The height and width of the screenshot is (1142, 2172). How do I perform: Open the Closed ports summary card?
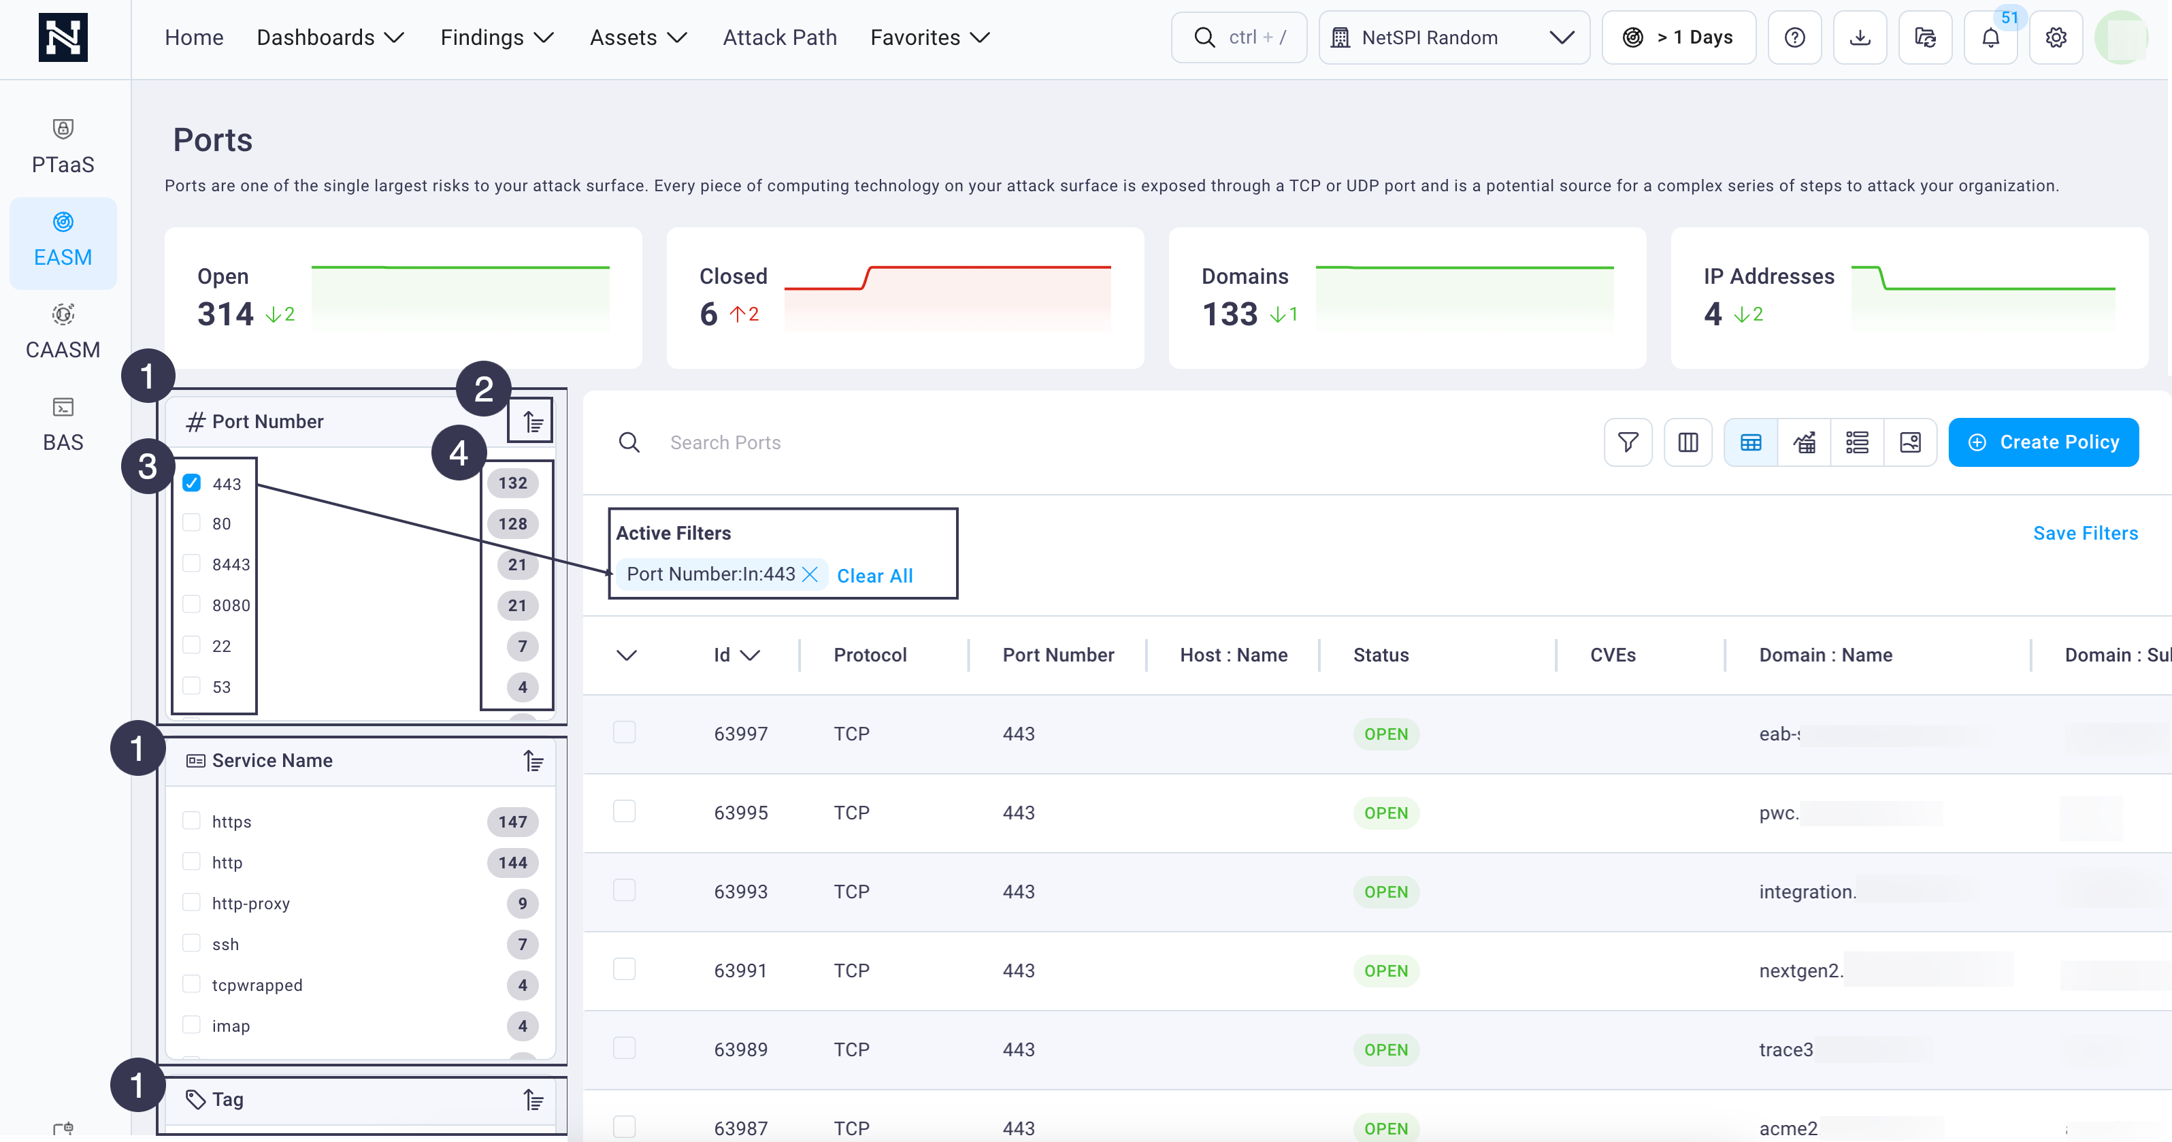click(905, 297)
